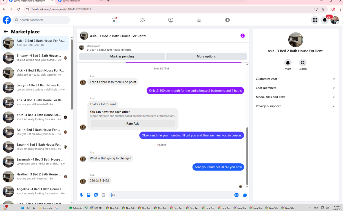Choose a sticker icon
Viewport: 343px width, 211px height.
coord(96,195)
